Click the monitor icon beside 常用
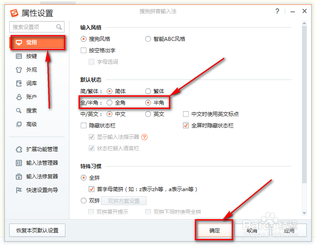The width and height of the screenshot is (316, 246). tap(19, 43)
